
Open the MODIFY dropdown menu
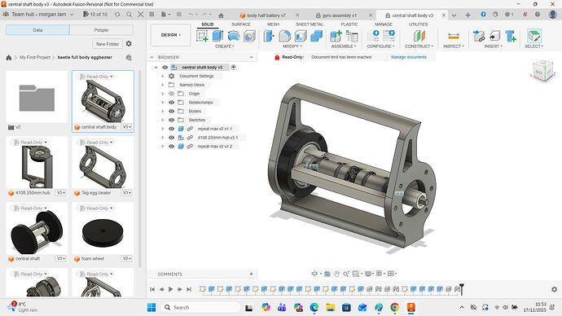[292, 46]
